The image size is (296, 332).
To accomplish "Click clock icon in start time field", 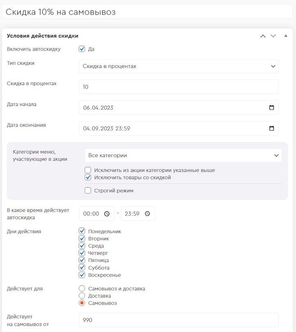I will click(x=107, y=214).
